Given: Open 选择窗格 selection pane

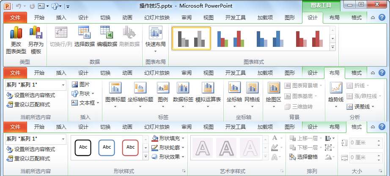Looking at the screenshot, I should [x=304, y=157].
